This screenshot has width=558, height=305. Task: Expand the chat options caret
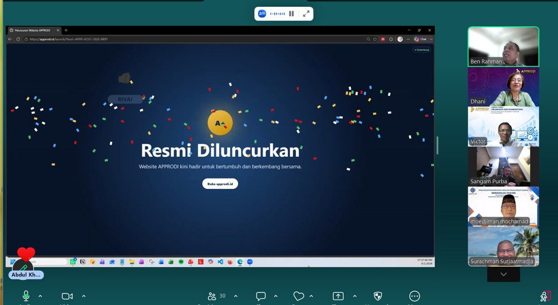[275, 296]
